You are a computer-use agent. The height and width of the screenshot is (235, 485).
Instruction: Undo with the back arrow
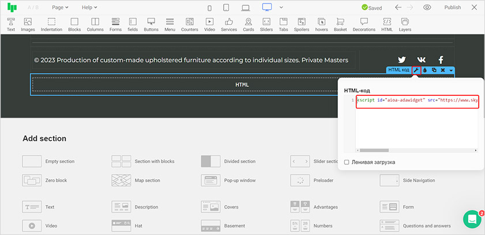[398, 7]
